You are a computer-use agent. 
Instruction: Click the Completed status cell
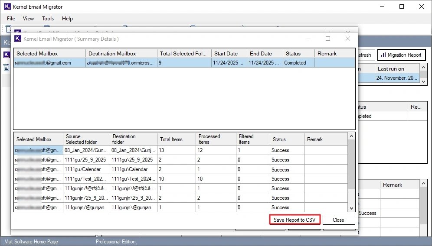(299, 63)
